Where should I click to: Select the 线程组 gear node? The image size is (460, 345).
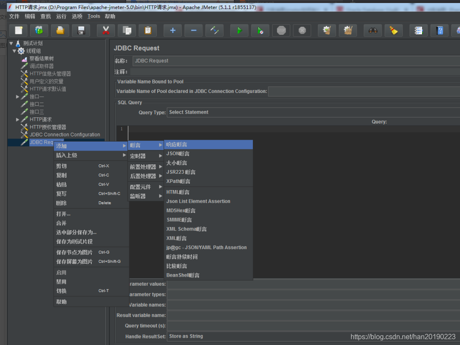click(33, 51)
